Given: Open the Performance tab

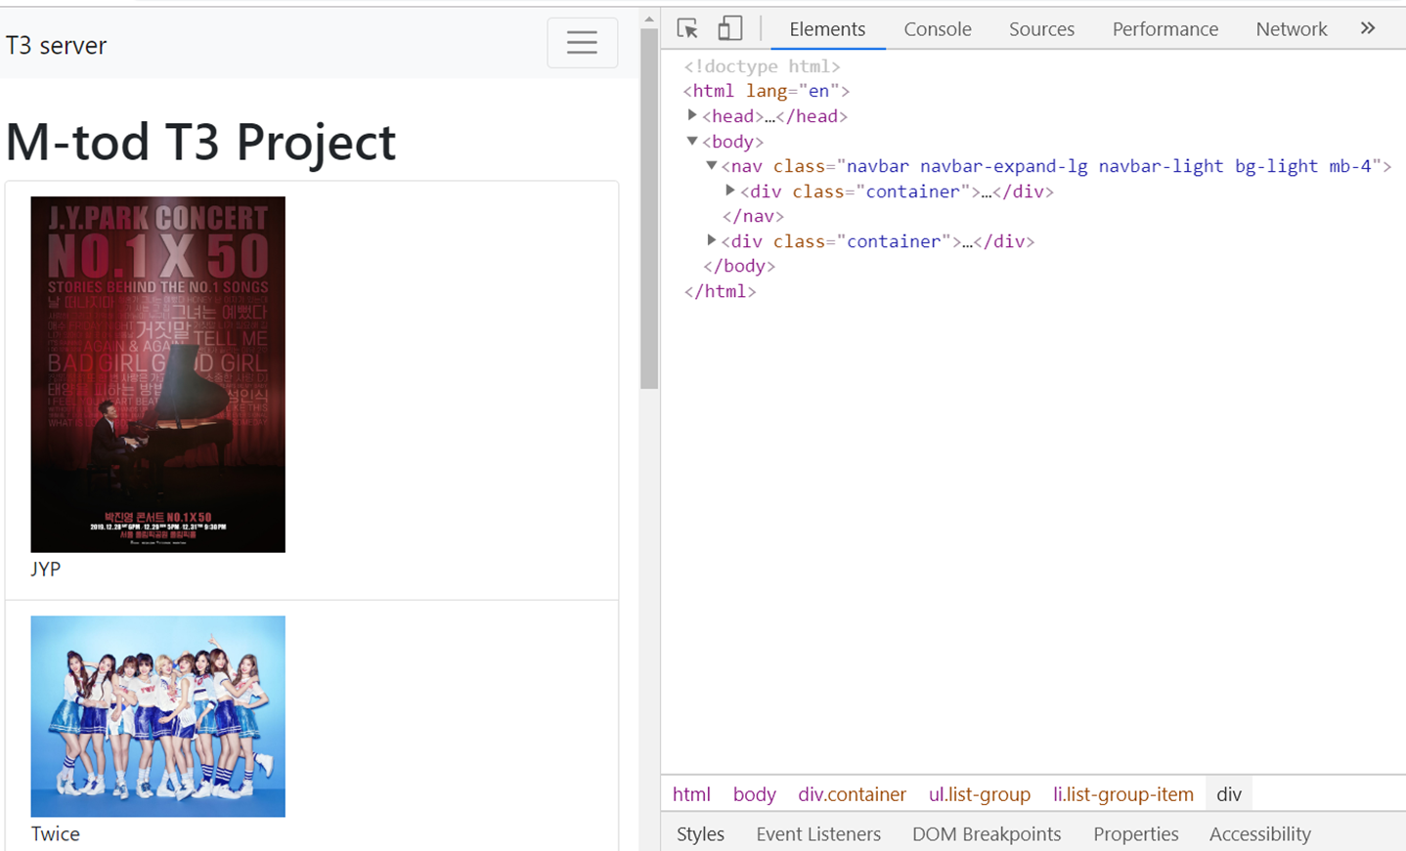Looking at the screenshot, I should point(1164,29).
